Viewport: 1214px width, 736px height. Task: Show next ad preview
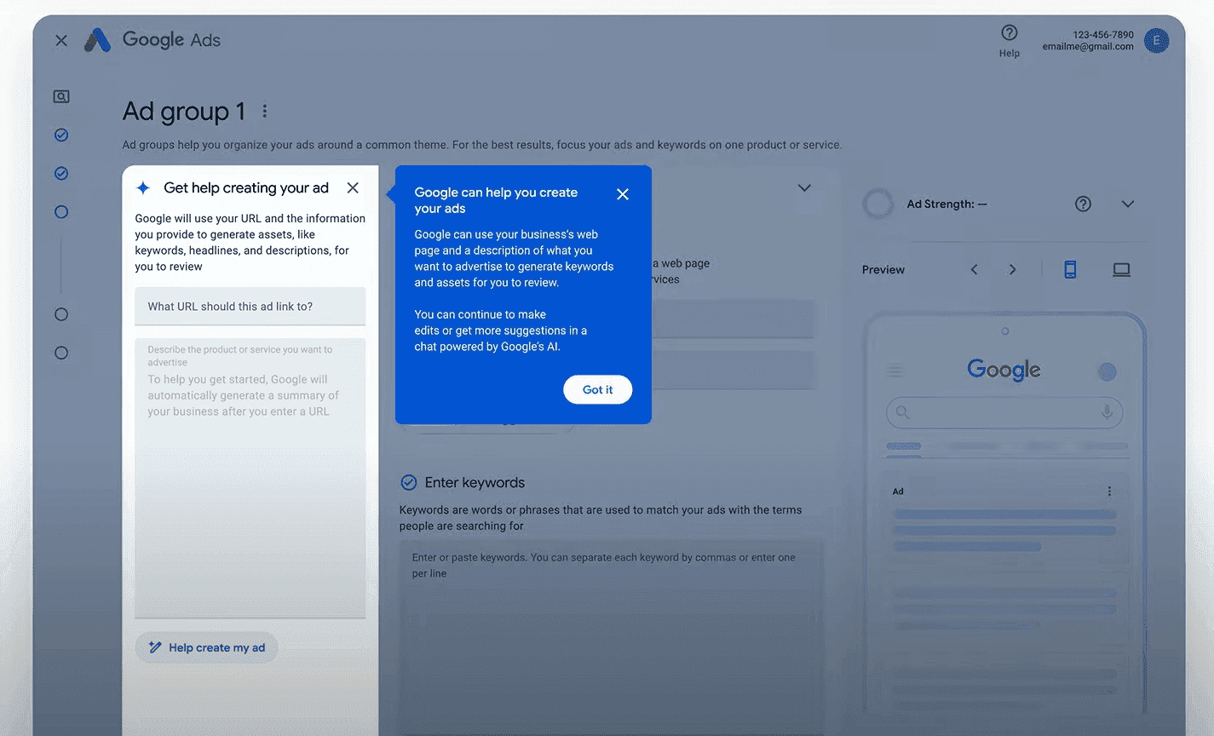coord(1012,269)
